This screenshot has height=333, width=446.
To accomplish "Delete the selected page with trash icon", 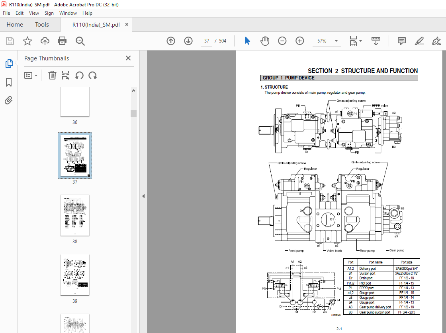I will (x=52, y=75).
